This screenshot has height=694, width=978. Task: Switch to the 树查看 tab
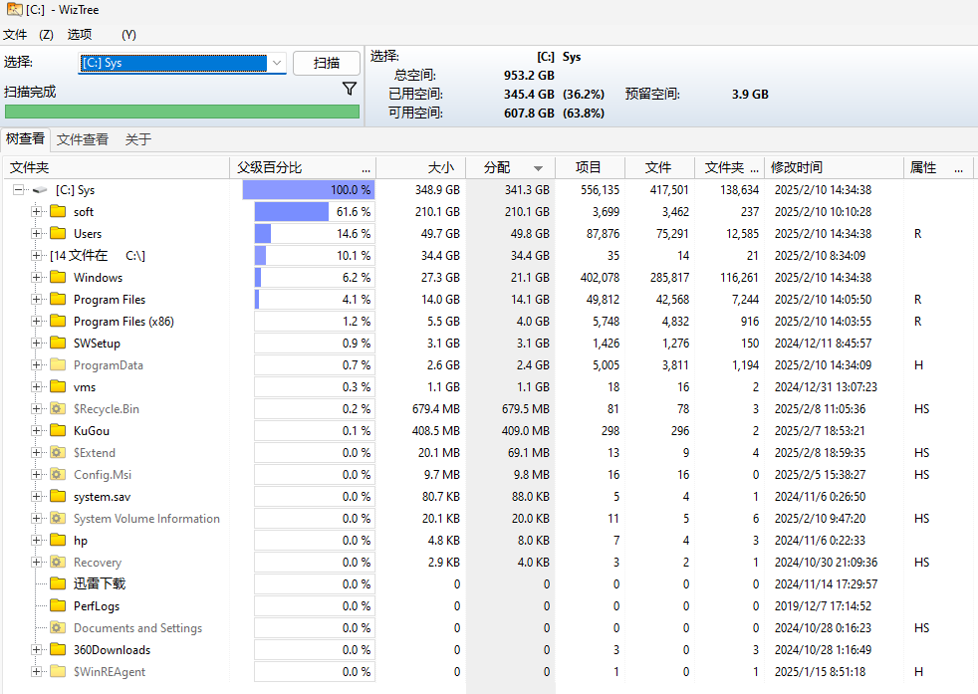click(x=26, y=138)
